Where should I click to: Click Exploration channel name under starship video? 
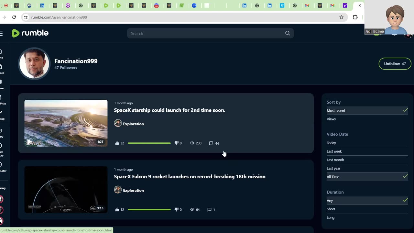click(133, 124)
